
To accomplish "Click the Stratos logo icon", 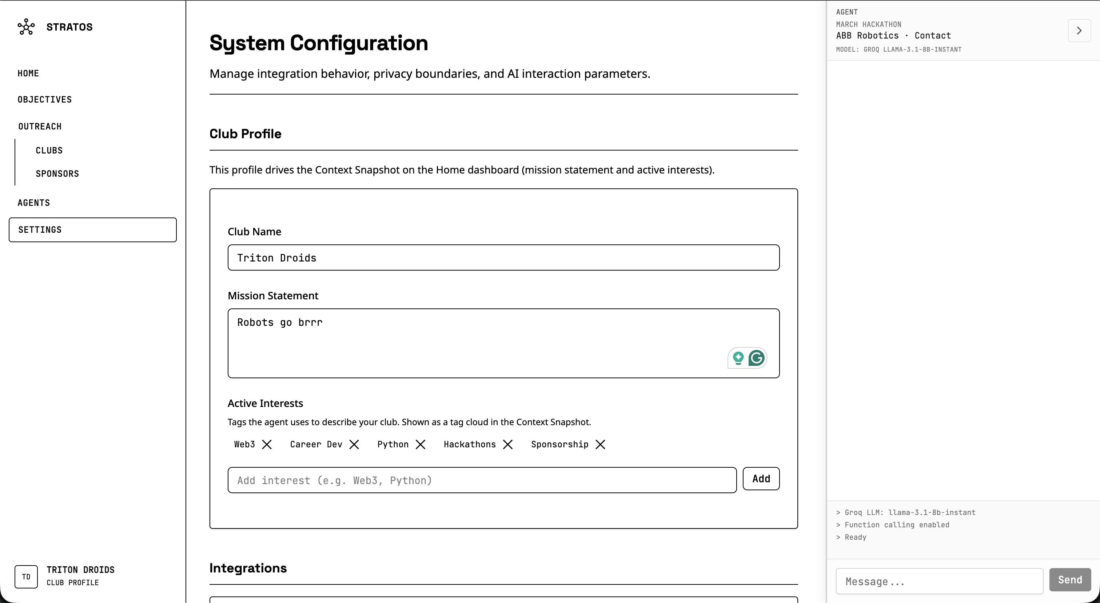I will (26, 27).
